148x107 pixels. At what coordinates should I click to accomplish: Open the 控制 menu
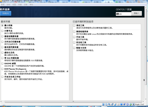click(8, 5)
